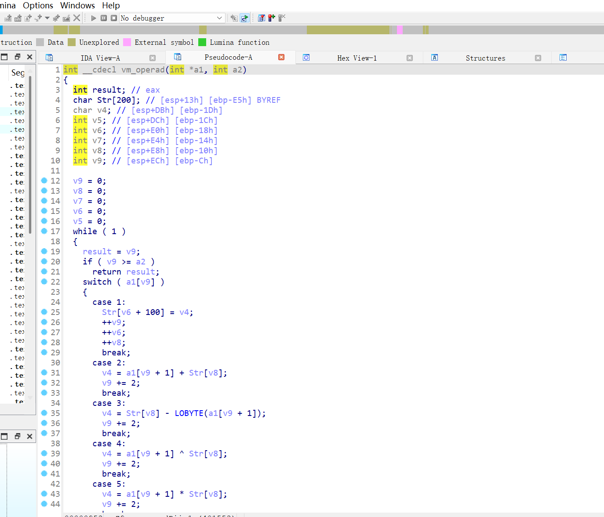Toggle breakpoint dot on line 31
This screenshot has height=517, width=604.
click(x=44, y=372)
